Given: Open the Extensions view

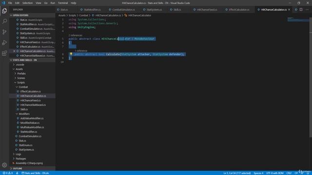Looking at the screenshot, I should pos(4,53).
